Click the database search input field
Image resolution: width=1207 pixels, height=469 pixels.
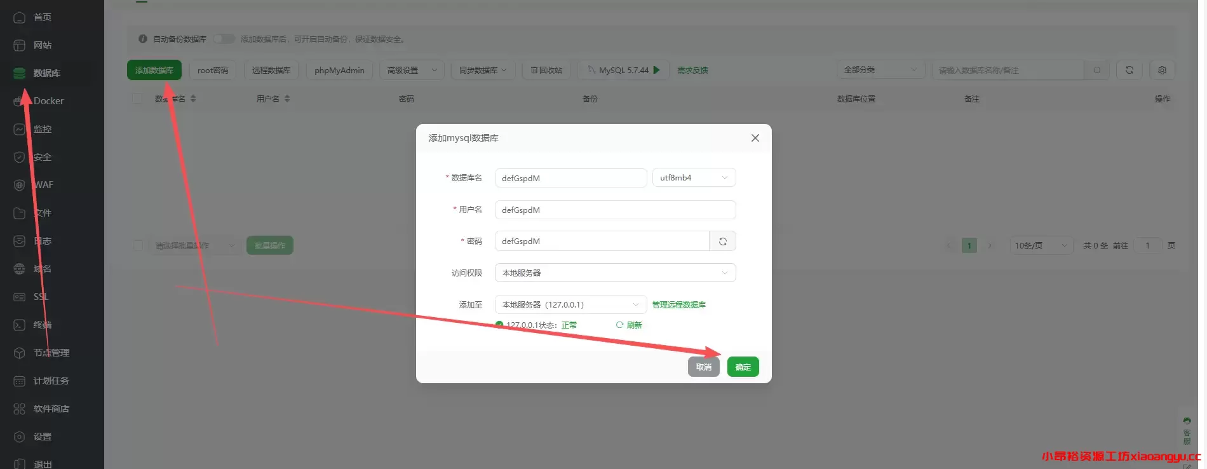tap(1008, 70)
